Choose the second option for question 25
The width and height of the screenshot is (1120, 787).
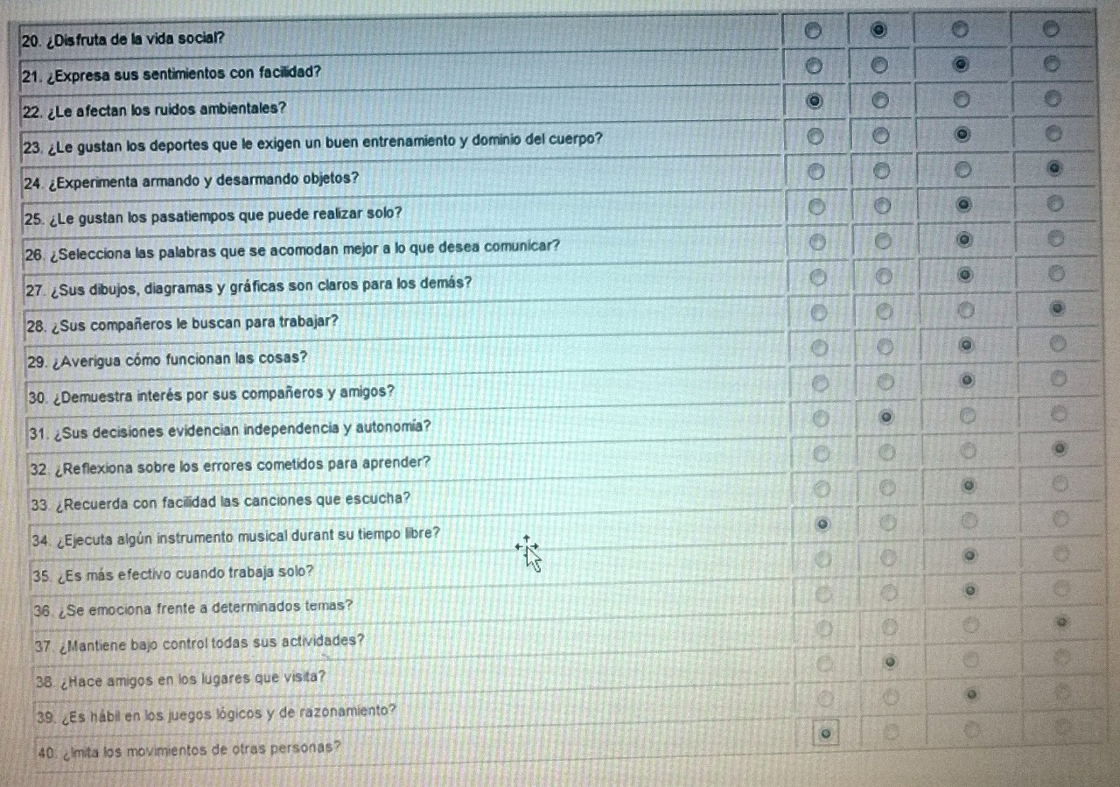(x=882, y=206)
